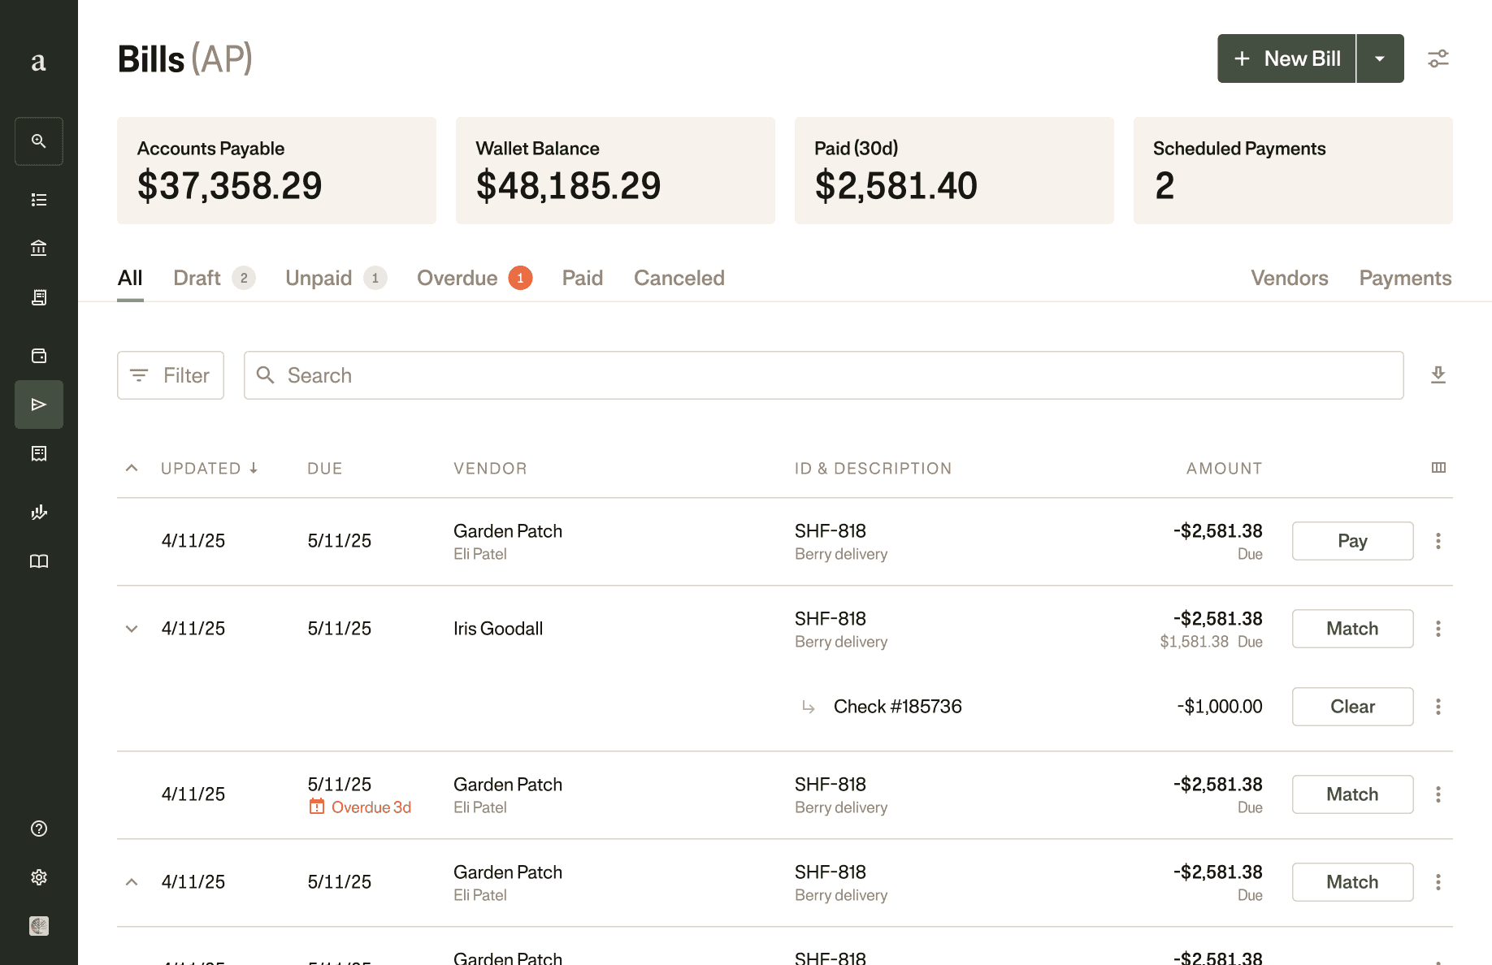Image resolution: width=1492 pixels, height=965 pixels.
Task: Select the active Bills paper-plane icon
Action: tap(39, 404)
